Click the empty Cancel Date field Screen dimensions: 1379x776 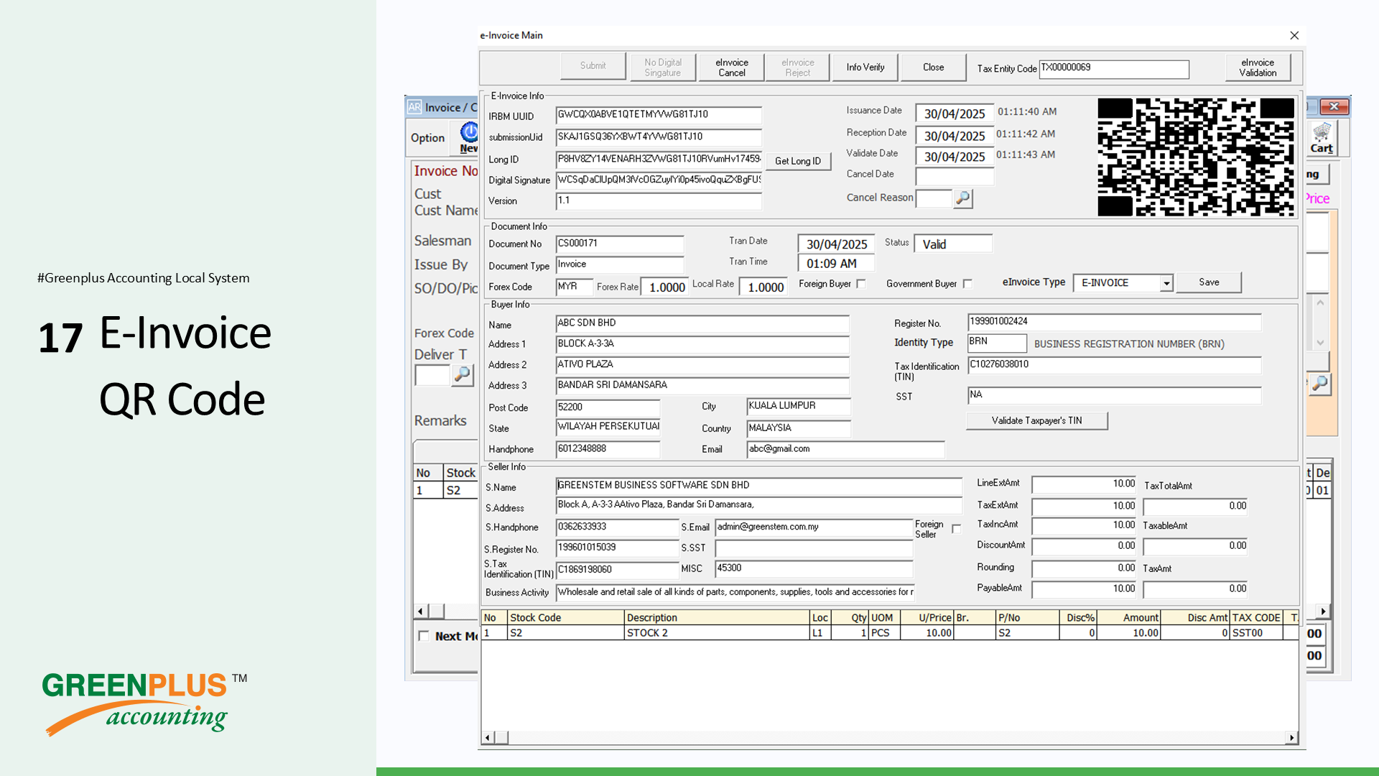coord(955,175)
